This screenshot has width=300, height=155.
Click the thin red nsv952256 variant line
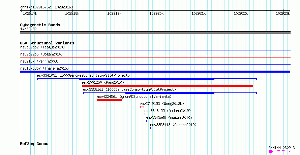(x=155, y=57)
